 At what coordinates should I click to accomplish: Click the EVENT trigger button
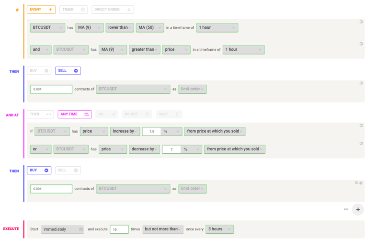(x=41, y=10)
